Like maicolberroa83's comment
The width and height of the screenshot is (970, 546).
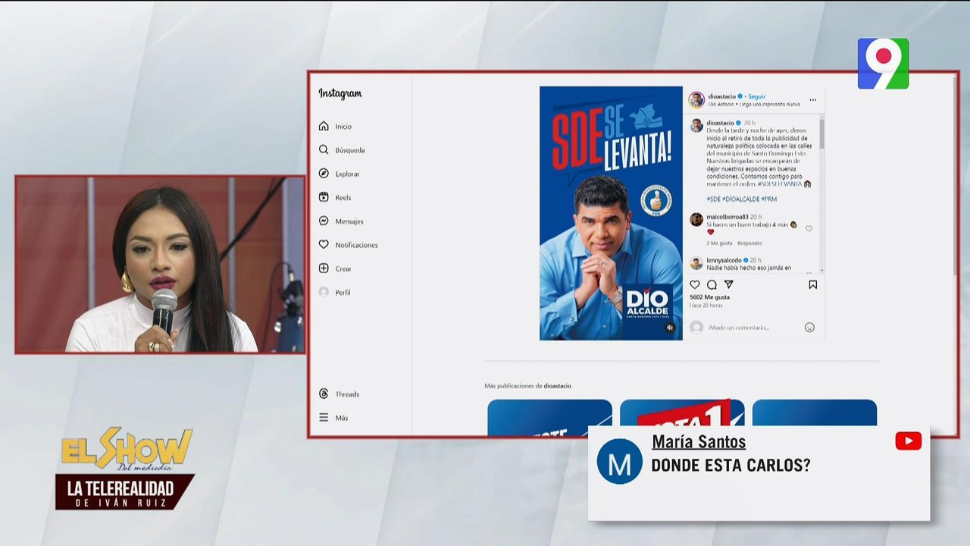click(809, 228)
